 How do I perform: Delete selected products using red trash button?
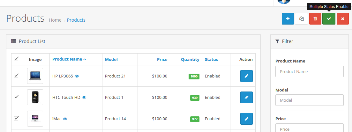click(x=315, y=18)
